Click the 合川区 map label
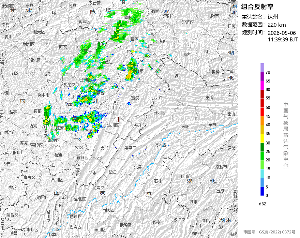The width and height of the screenshot is (300, 238). pyautogui.click(x=57, y=180)
